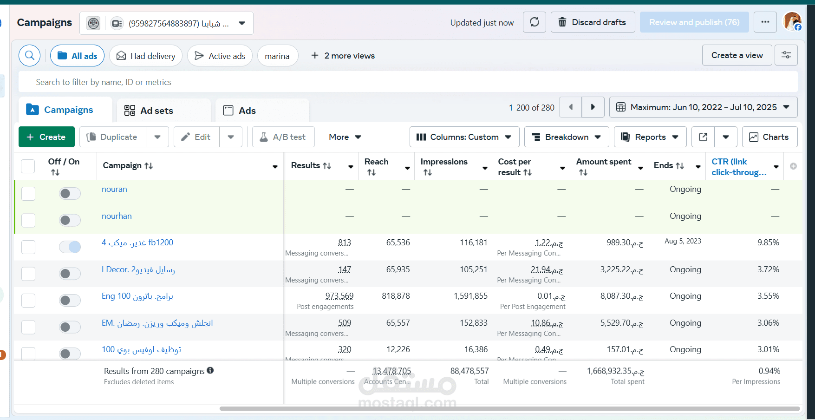The image size is (815, 420).
Task: Expand the Edit options arrow
Action: [231, 137]
